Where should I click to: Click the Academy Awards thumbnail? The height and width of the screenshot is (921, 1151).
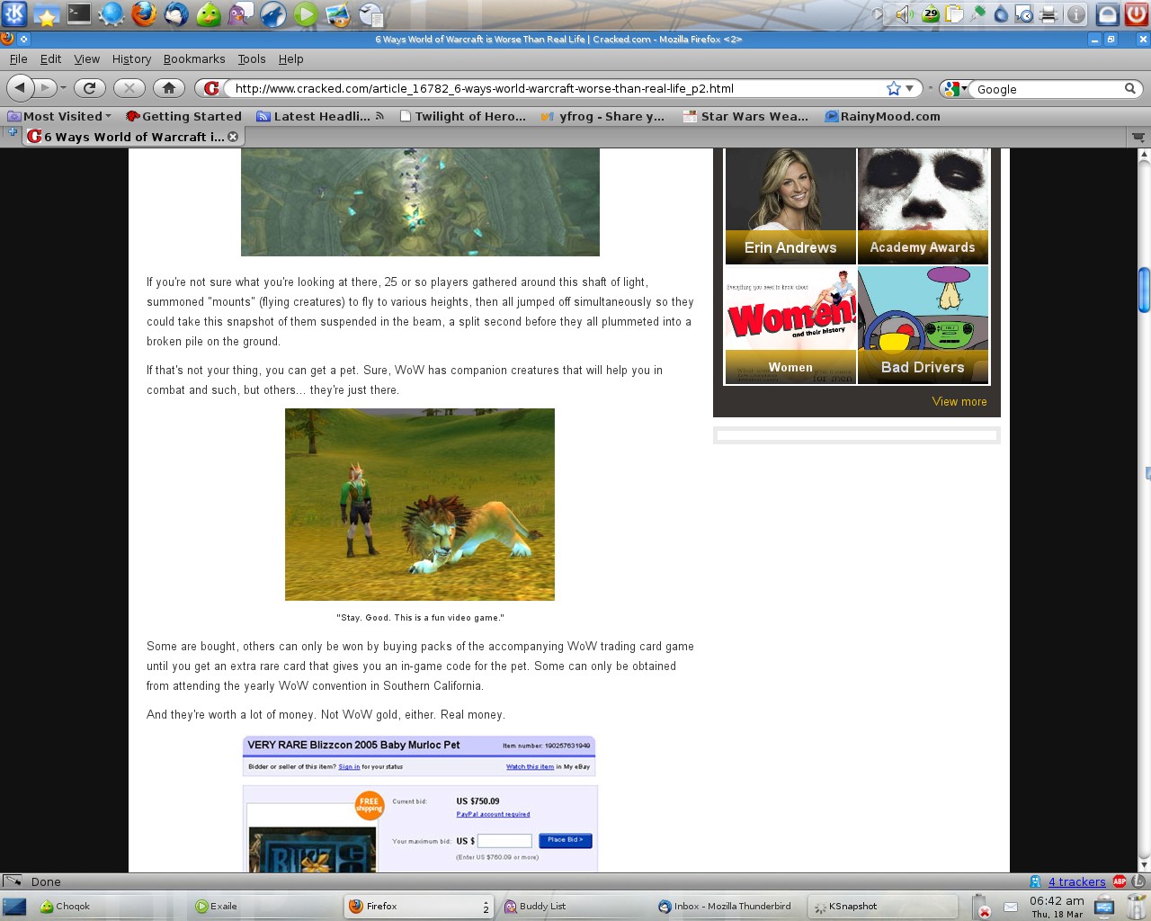click(923, 206)
